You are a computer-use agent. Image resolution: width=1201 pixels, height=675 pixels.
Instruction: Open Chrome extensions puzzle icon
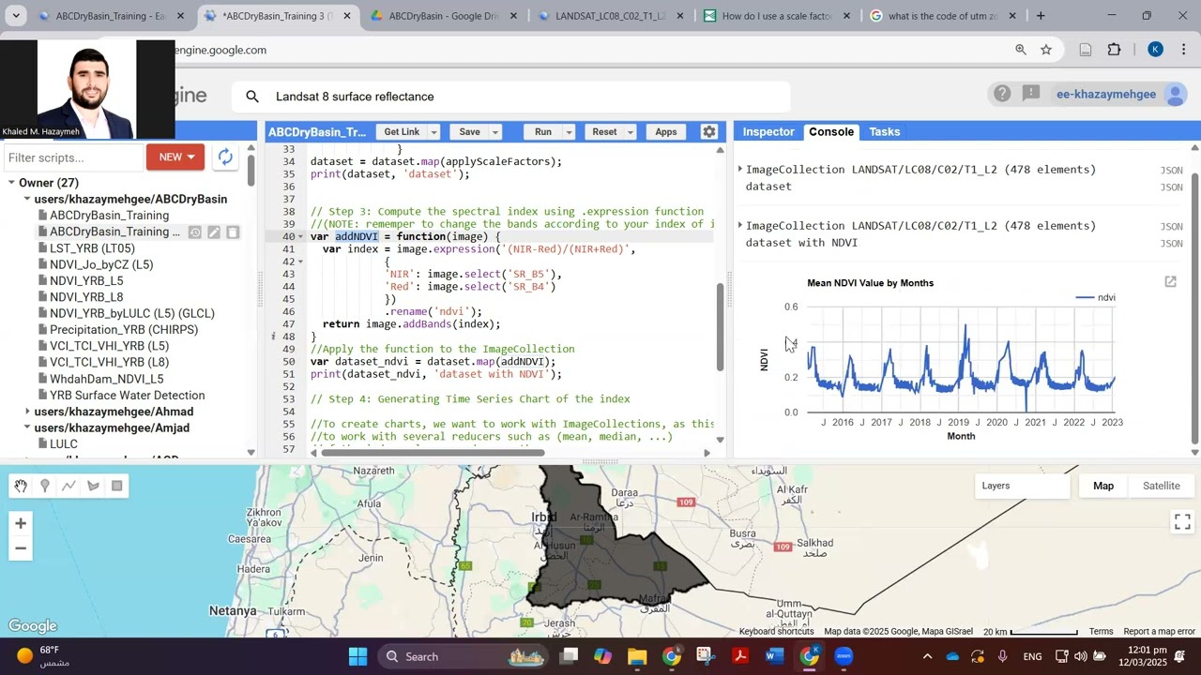coord(1115,50)
